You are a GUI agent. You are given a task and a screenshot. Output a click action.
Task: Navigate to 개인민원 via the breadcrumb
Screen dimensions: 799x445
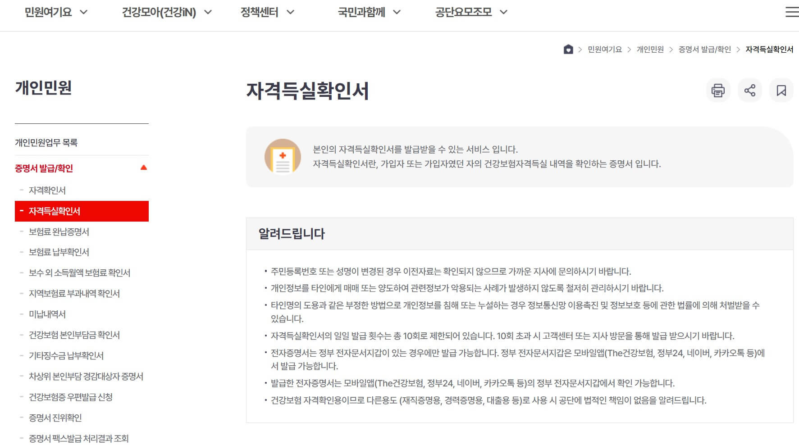650,50
